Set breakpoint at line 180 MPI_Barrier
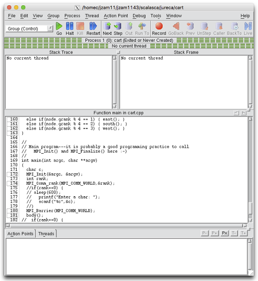Screen dimensions: 258x281 coord(13,210)
